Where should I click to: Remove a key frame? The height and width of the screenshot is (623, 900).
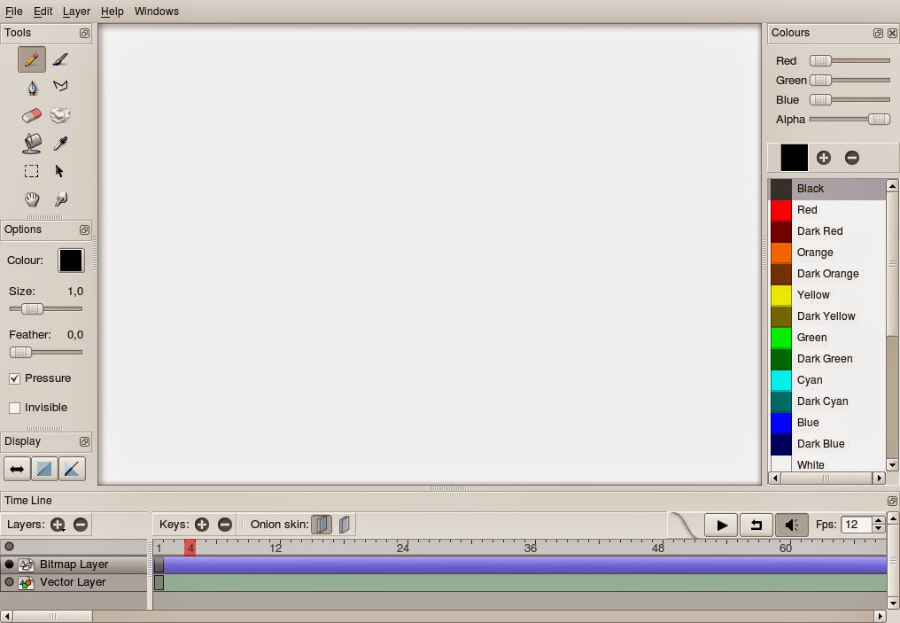(225, 525)
